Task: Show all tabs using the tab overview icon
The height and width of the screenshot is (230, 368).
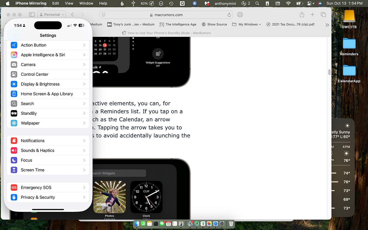Action: point(323,14)
